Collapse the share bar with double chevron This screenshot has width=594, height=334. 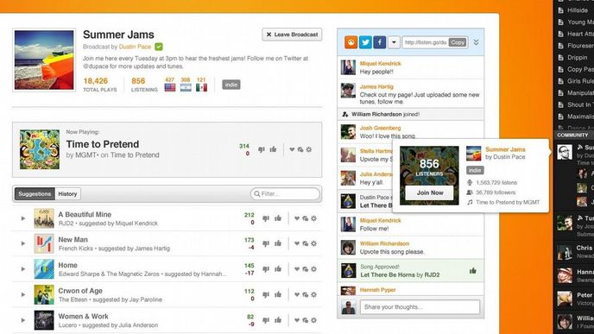coord(477,42)
